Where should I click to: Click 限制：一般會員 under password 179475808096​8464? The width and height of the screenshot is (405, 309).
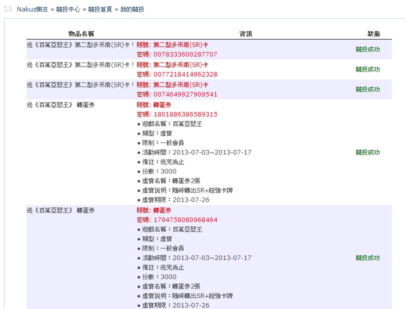pos(163,248)
